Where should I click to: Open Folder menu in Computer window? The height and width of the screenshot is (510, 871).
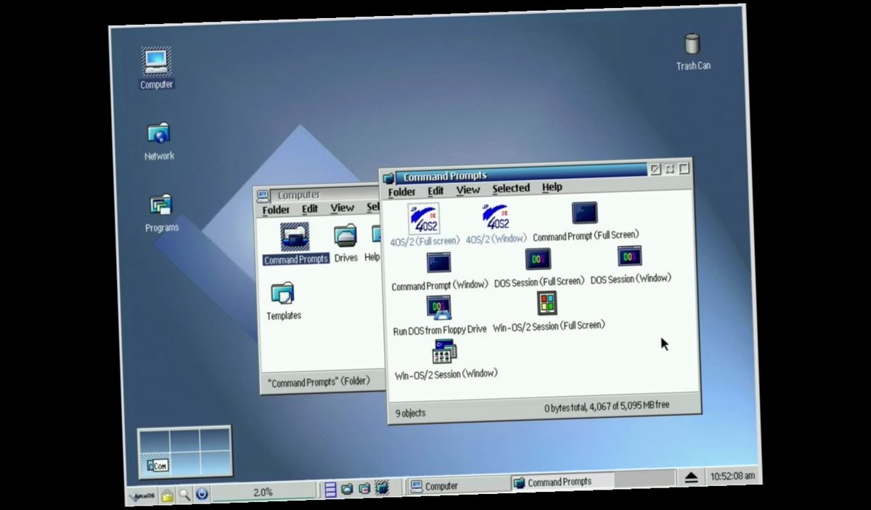click(276, 210)
